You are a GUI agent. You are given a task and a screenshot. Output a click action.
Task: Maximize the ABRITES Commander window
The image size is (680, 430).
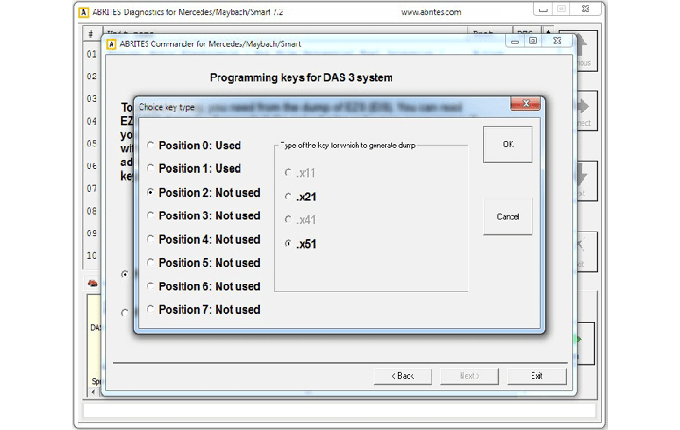click(533, 40)
